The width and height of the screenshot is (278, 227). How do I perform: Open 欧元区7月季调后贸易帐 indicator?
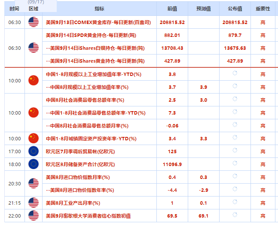click(80, 151)
